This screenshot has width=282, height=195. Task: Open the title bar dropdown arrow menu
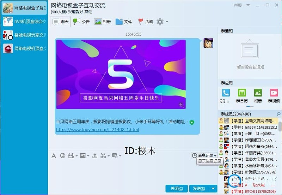click(x=248, y=5)
